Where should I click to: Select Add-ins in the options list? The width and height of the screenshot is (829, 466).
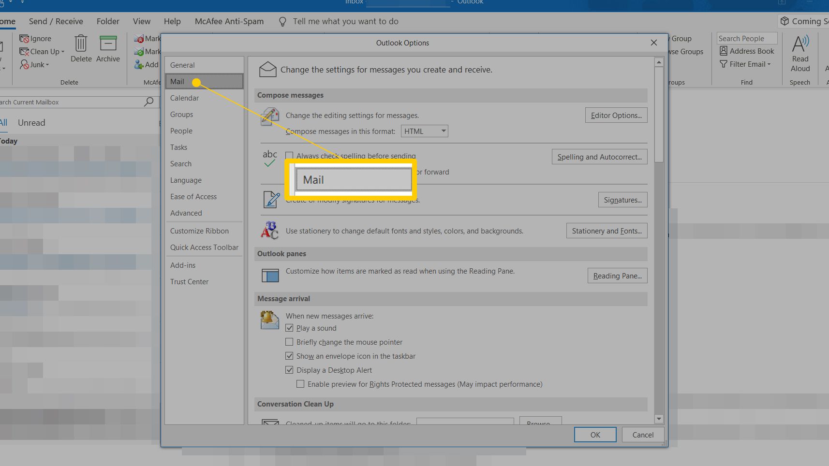[204, 265]
